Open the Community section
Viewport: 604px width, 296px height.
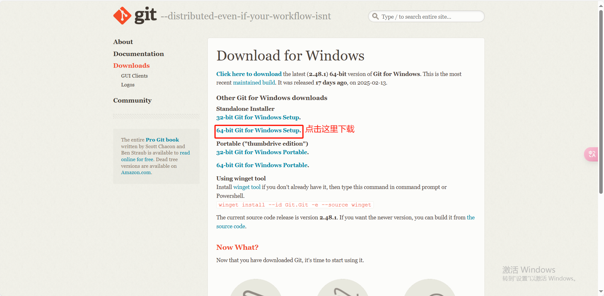pyautogui.click(x=133, y=100)
